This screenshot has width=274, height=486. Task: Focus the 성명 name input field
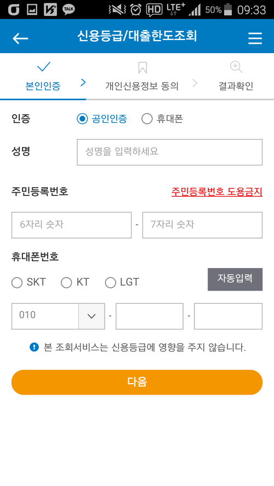(x=169, y=152)
